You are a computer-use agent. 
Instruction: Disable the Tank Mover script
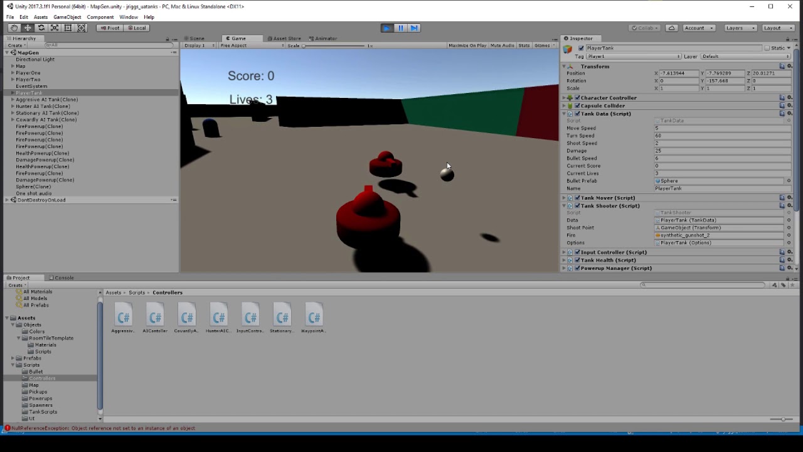577,198
